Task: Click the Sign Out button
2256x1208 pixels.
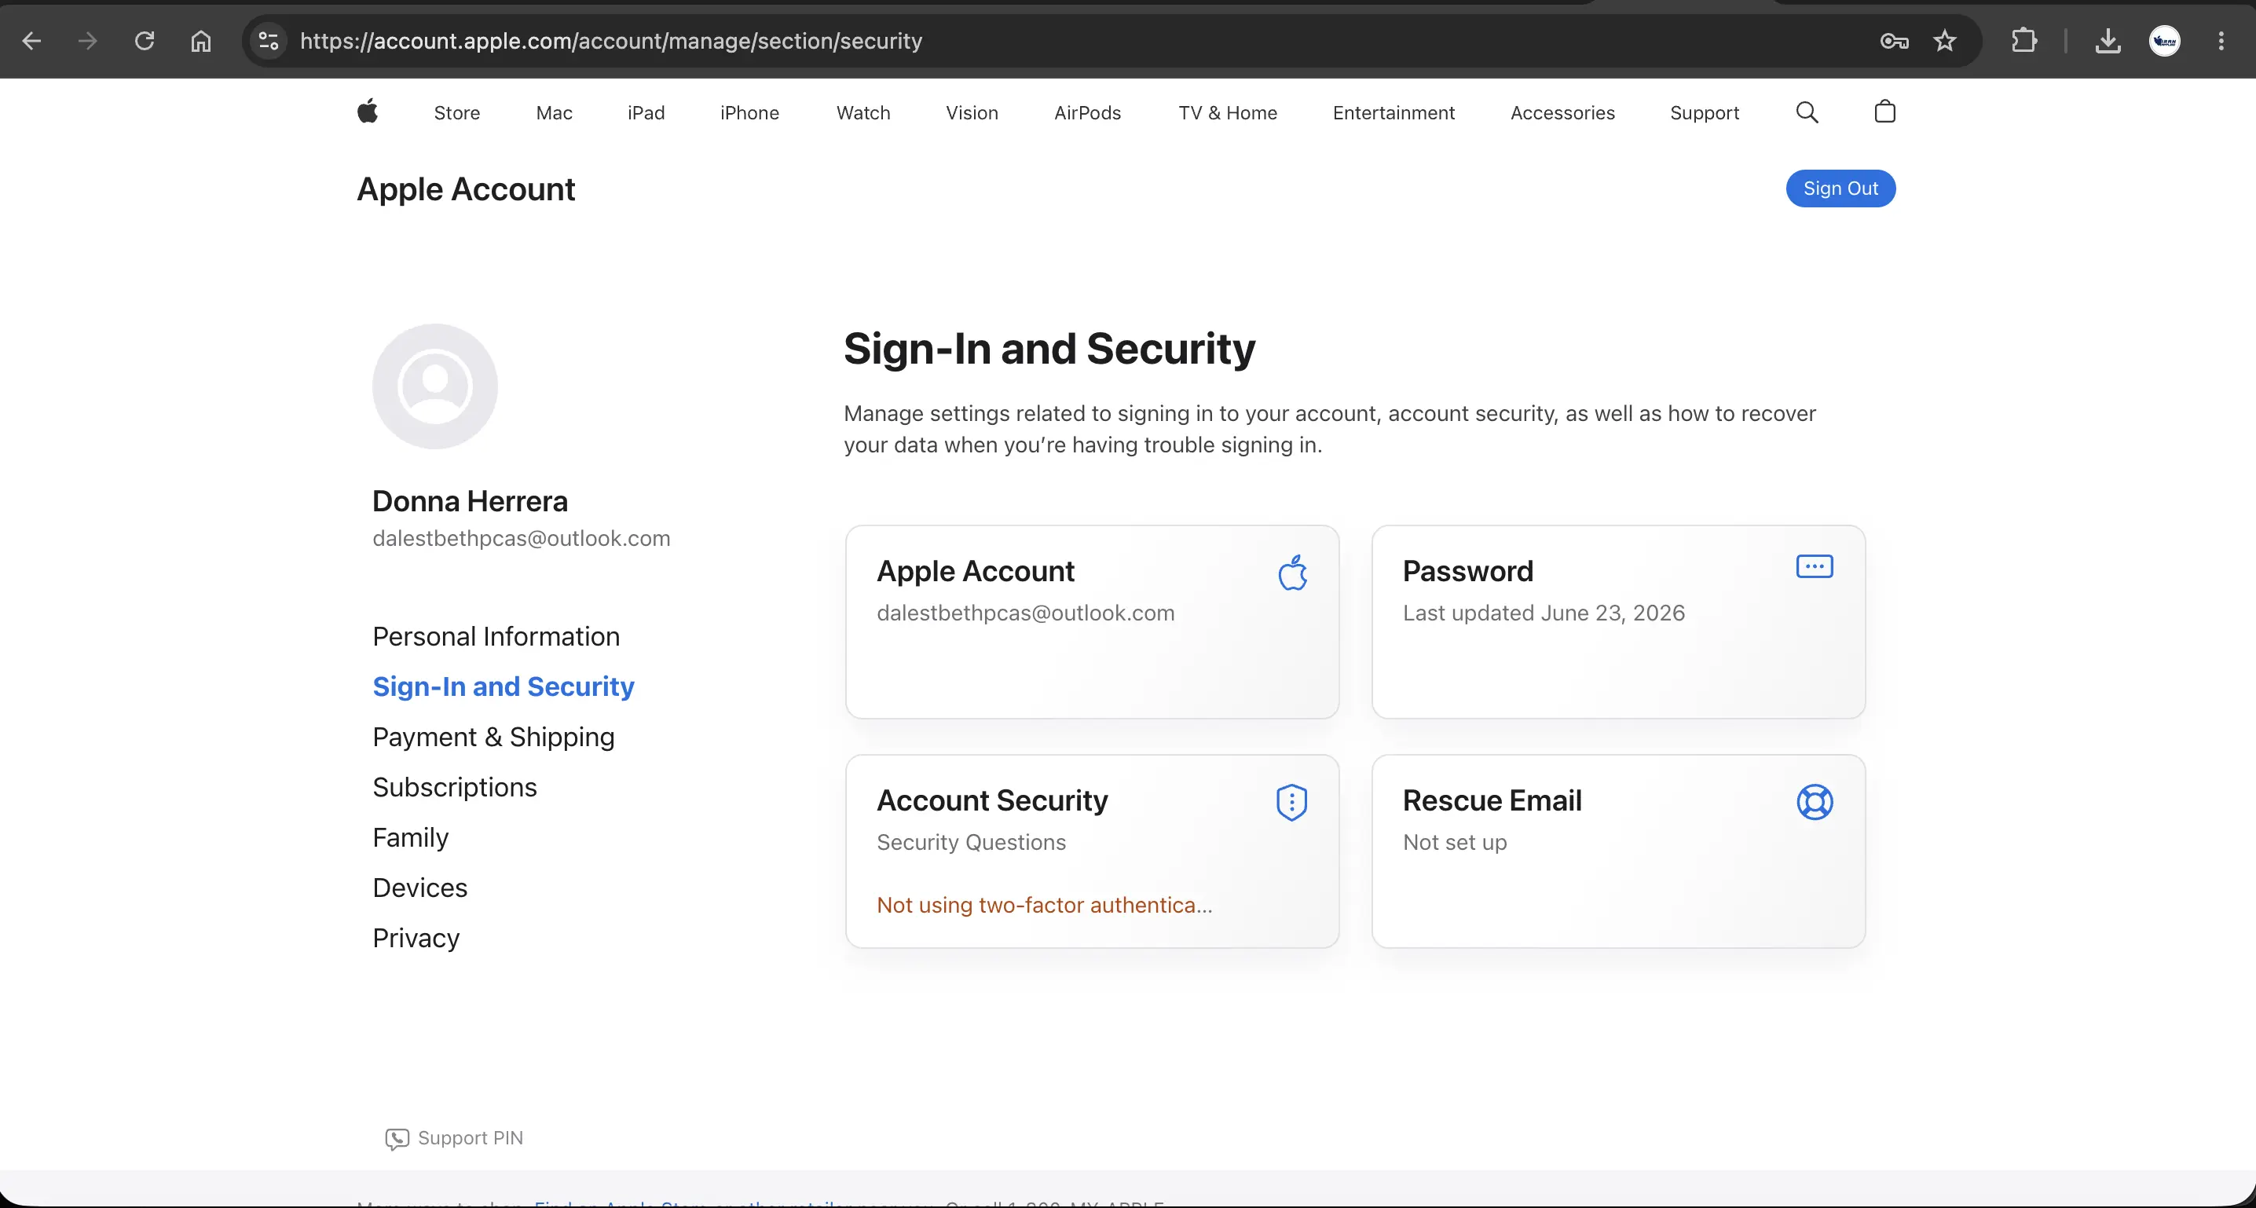Action: 1841,189
